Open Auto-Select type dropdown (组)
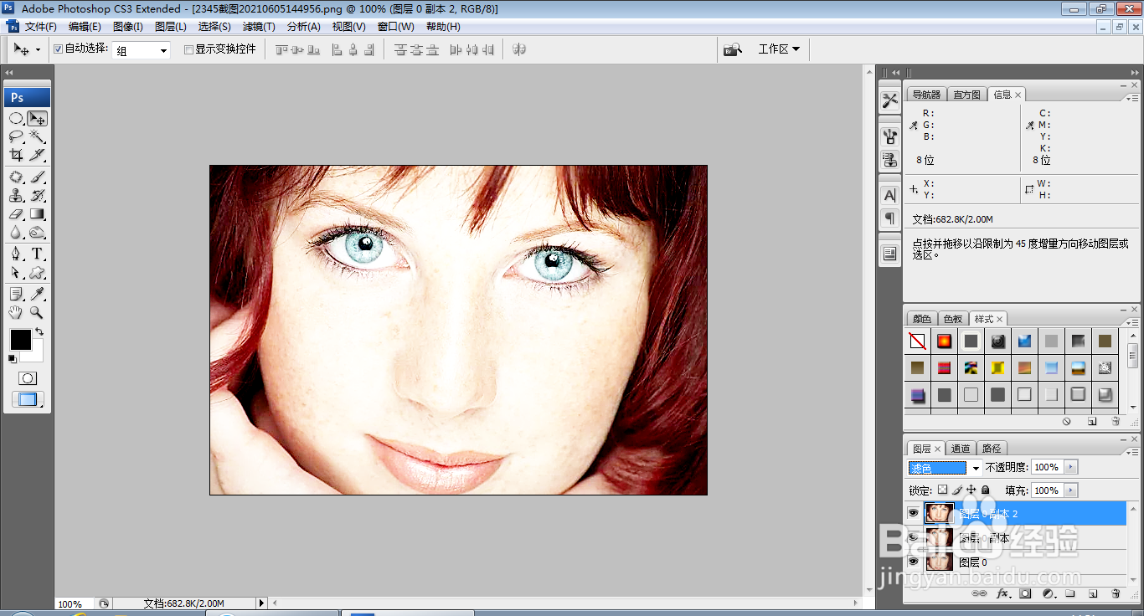 (142, 50)
